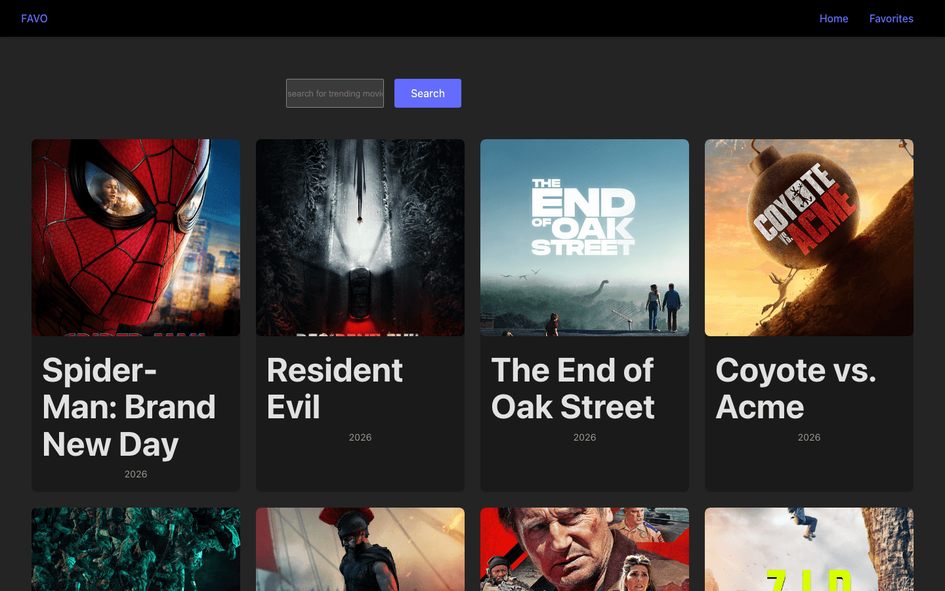The image size is (945, 591).
Task: Open the Favorites page
Action: (x=891, y=18)
